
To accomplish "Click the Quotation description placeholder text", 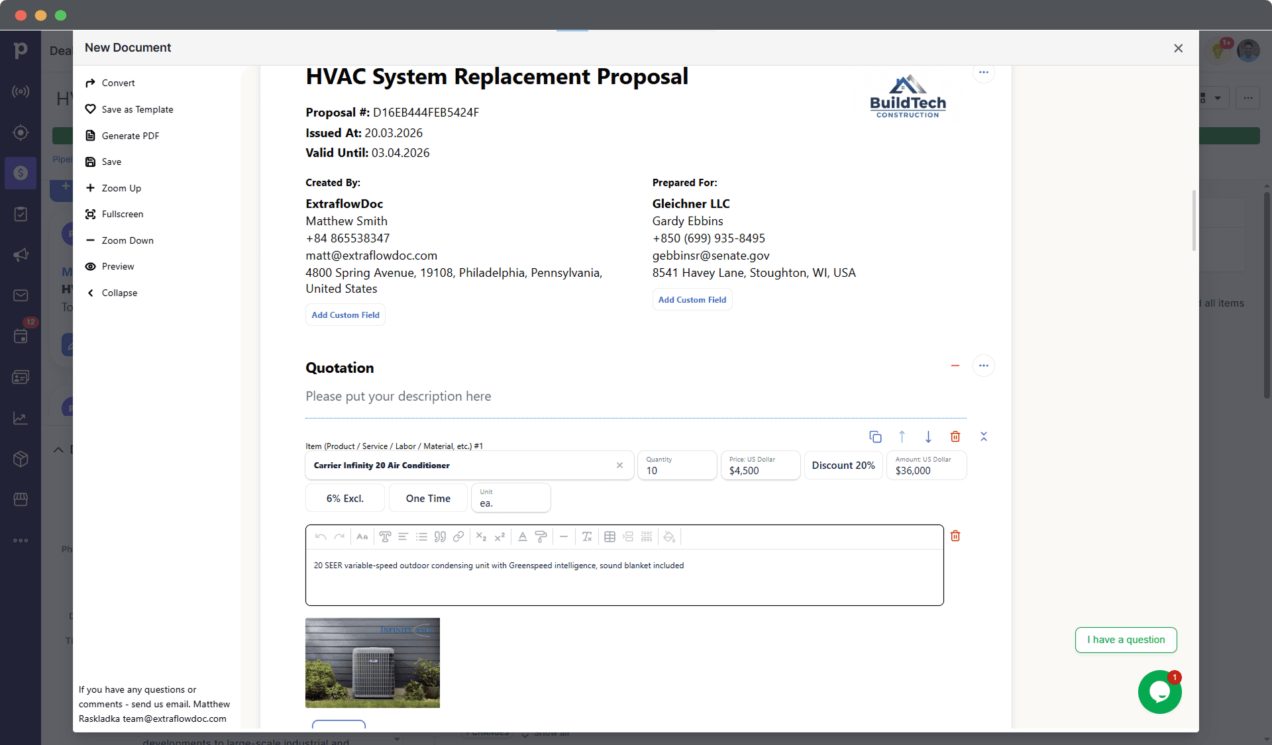I will tap(398, 396).
